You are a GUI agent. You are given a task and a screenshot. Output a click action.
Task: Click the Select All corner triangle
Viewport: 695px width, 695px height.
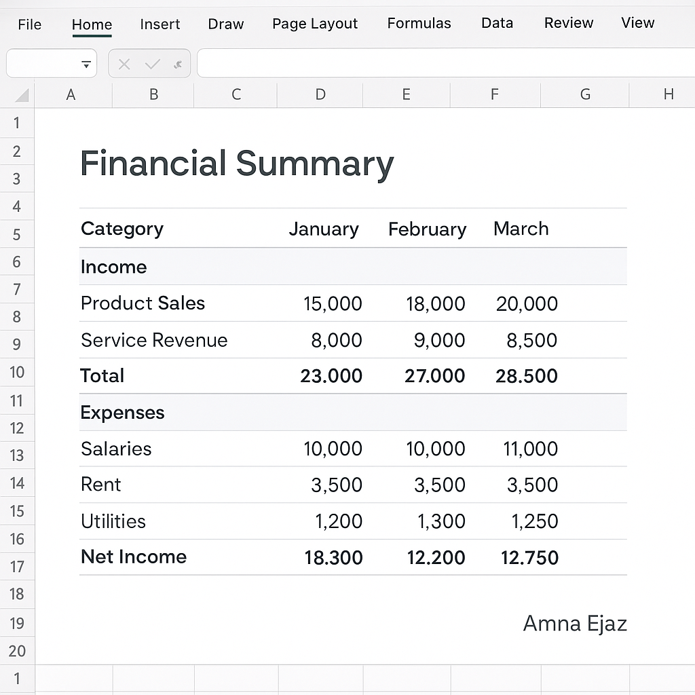21,95
